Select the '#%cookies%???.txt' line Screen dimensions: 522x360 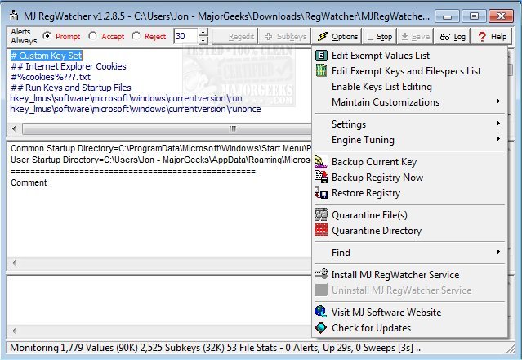[51, 77]
